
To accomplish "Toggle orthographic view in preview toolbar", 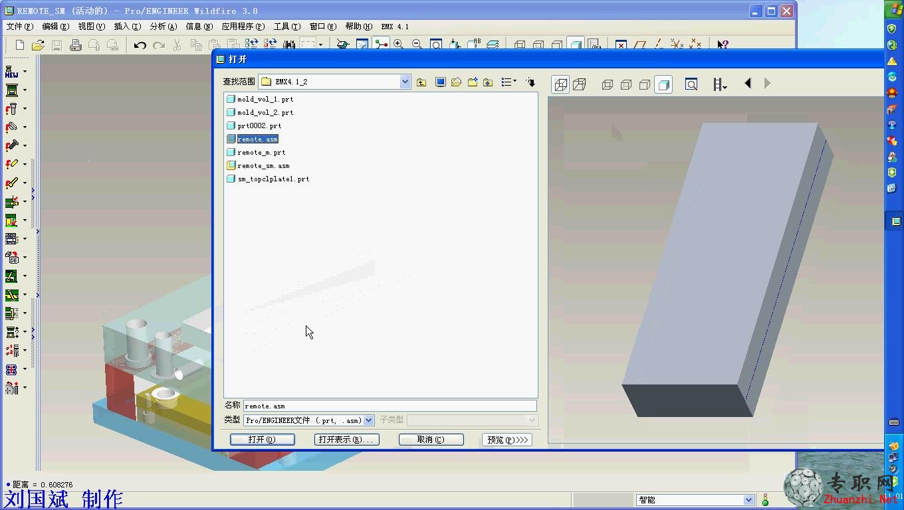I will (x=561, y=84).
